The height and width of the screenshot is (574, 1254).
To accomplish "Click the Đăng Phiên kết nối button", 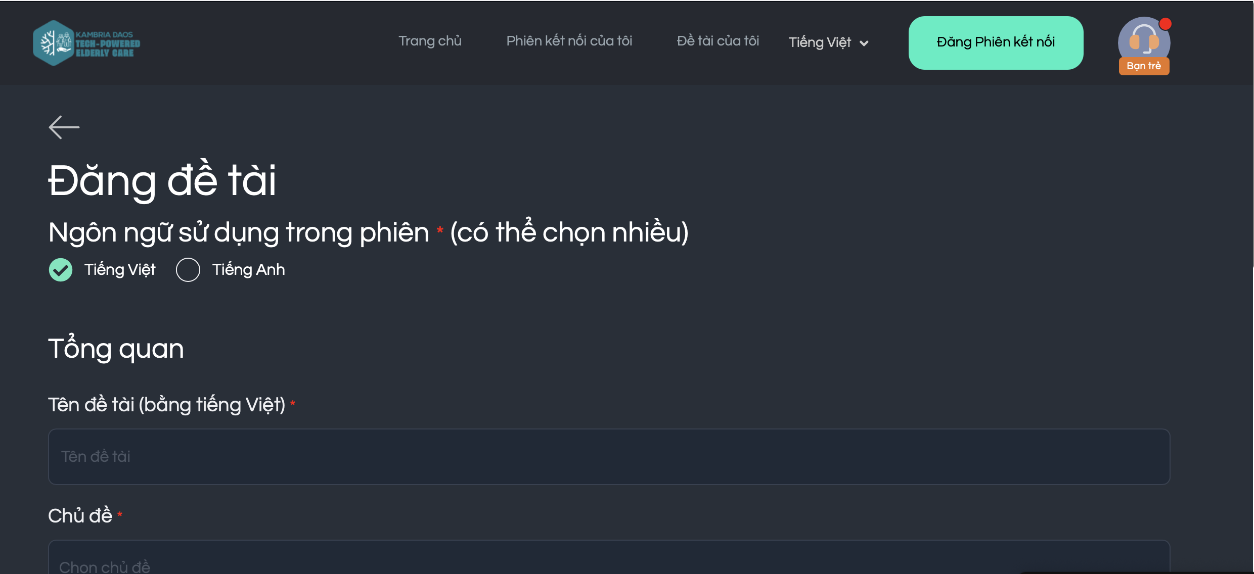I will [996, 43].
